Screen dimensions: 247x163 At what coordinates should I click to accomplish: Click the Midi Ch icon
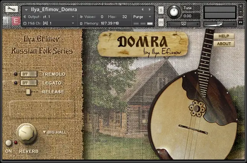tap(25, 23)
